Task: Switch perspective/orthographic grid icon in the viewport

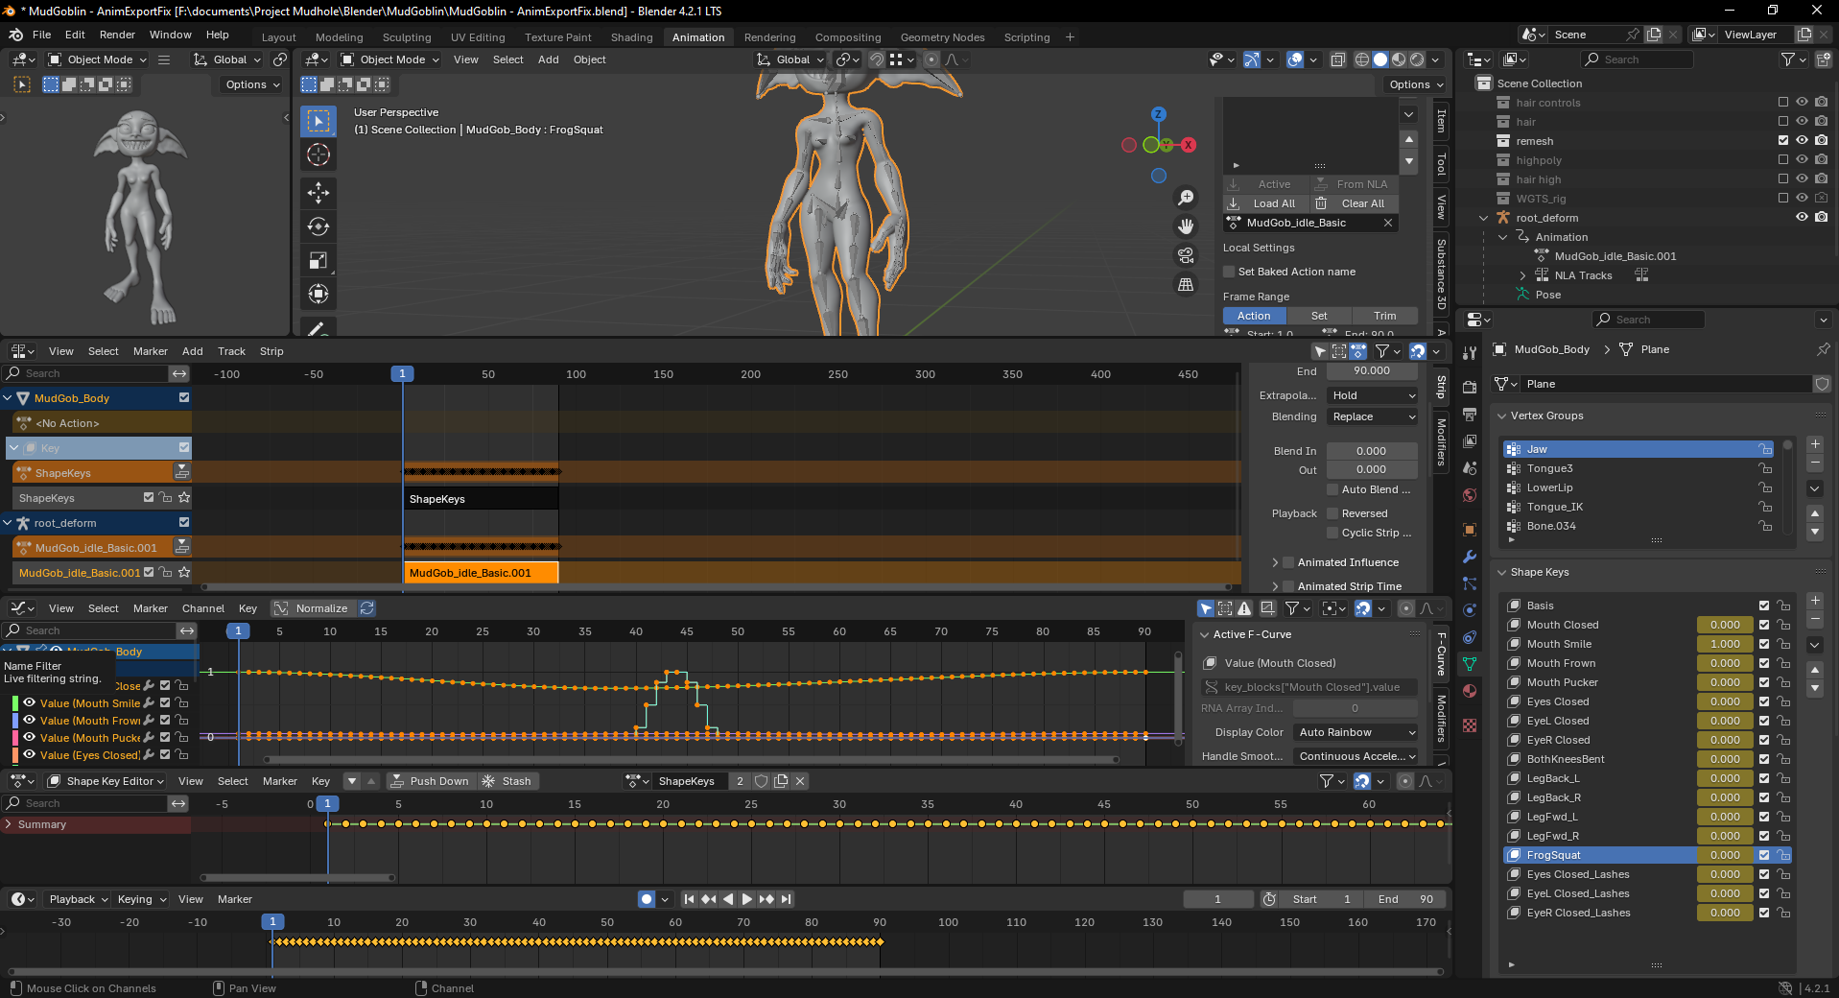Action: point(1187,284)
